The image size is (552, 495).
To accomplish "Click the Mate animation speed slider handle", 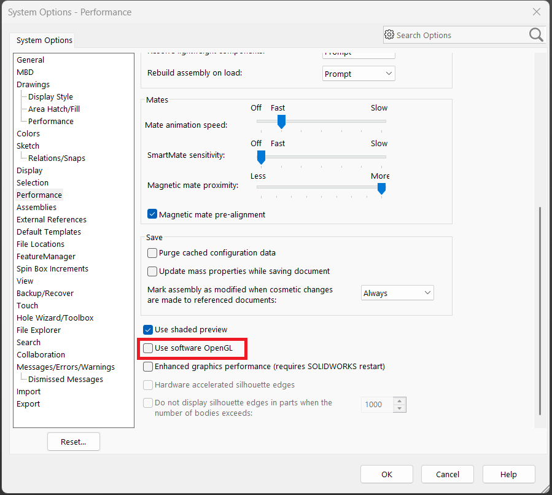I will click(x=281, y=122).
